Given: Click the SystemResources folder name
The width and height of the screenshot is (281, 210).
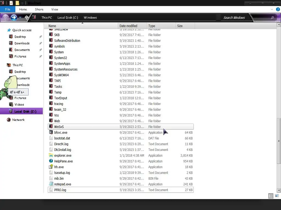Looking at the screenshot, I should [x=66, y=69].
